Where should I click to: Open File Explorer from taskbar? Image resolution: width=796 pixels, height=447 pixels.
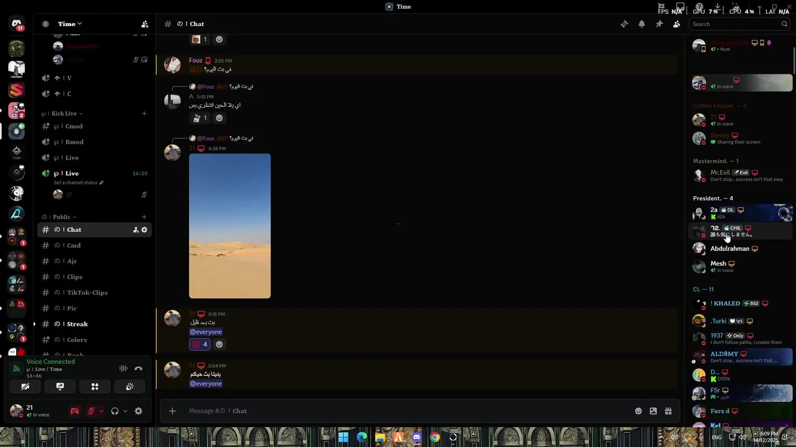pos(380,437)
